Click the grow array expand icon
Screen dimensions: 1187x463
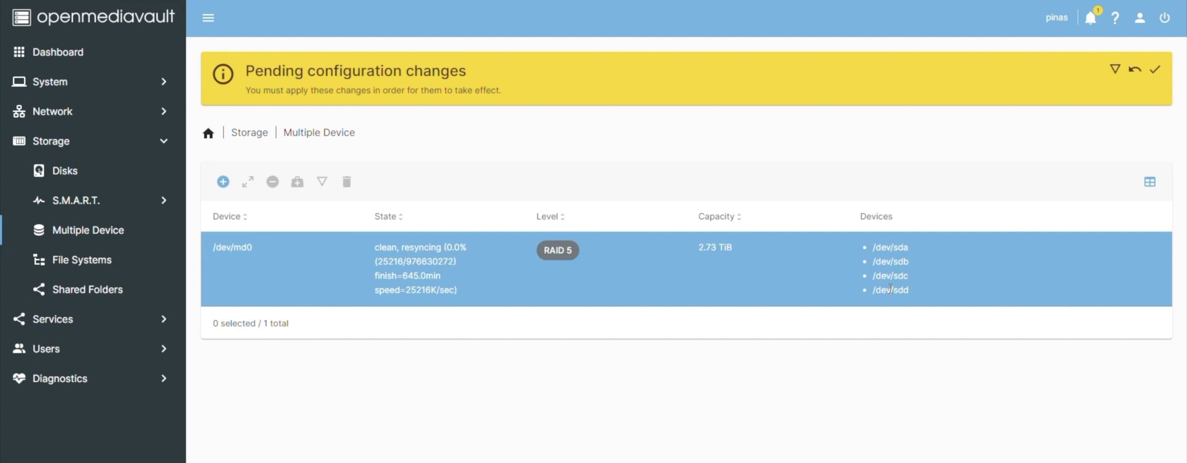click(248, 182)
